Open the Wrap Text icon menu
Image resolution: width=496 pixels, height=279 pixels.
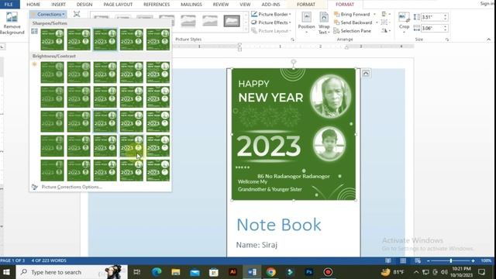(x=324, y=17)
